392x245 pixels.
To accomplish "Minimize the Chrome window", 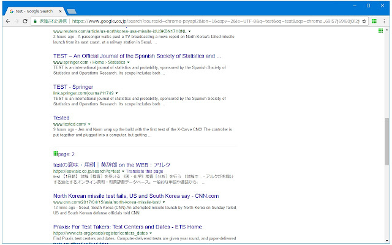I will [x=355, y=6].
